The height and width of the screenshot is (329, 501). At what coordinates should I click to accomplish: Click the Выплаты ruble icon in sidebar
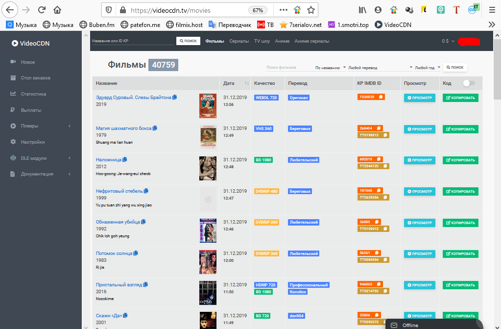point(13,110)
